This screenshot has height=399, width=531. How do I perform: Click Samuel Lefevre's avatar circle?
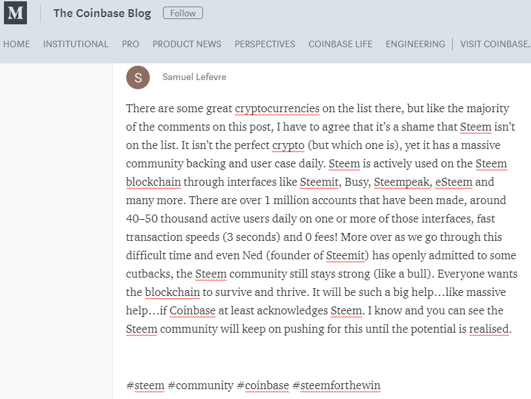[138, 77]
